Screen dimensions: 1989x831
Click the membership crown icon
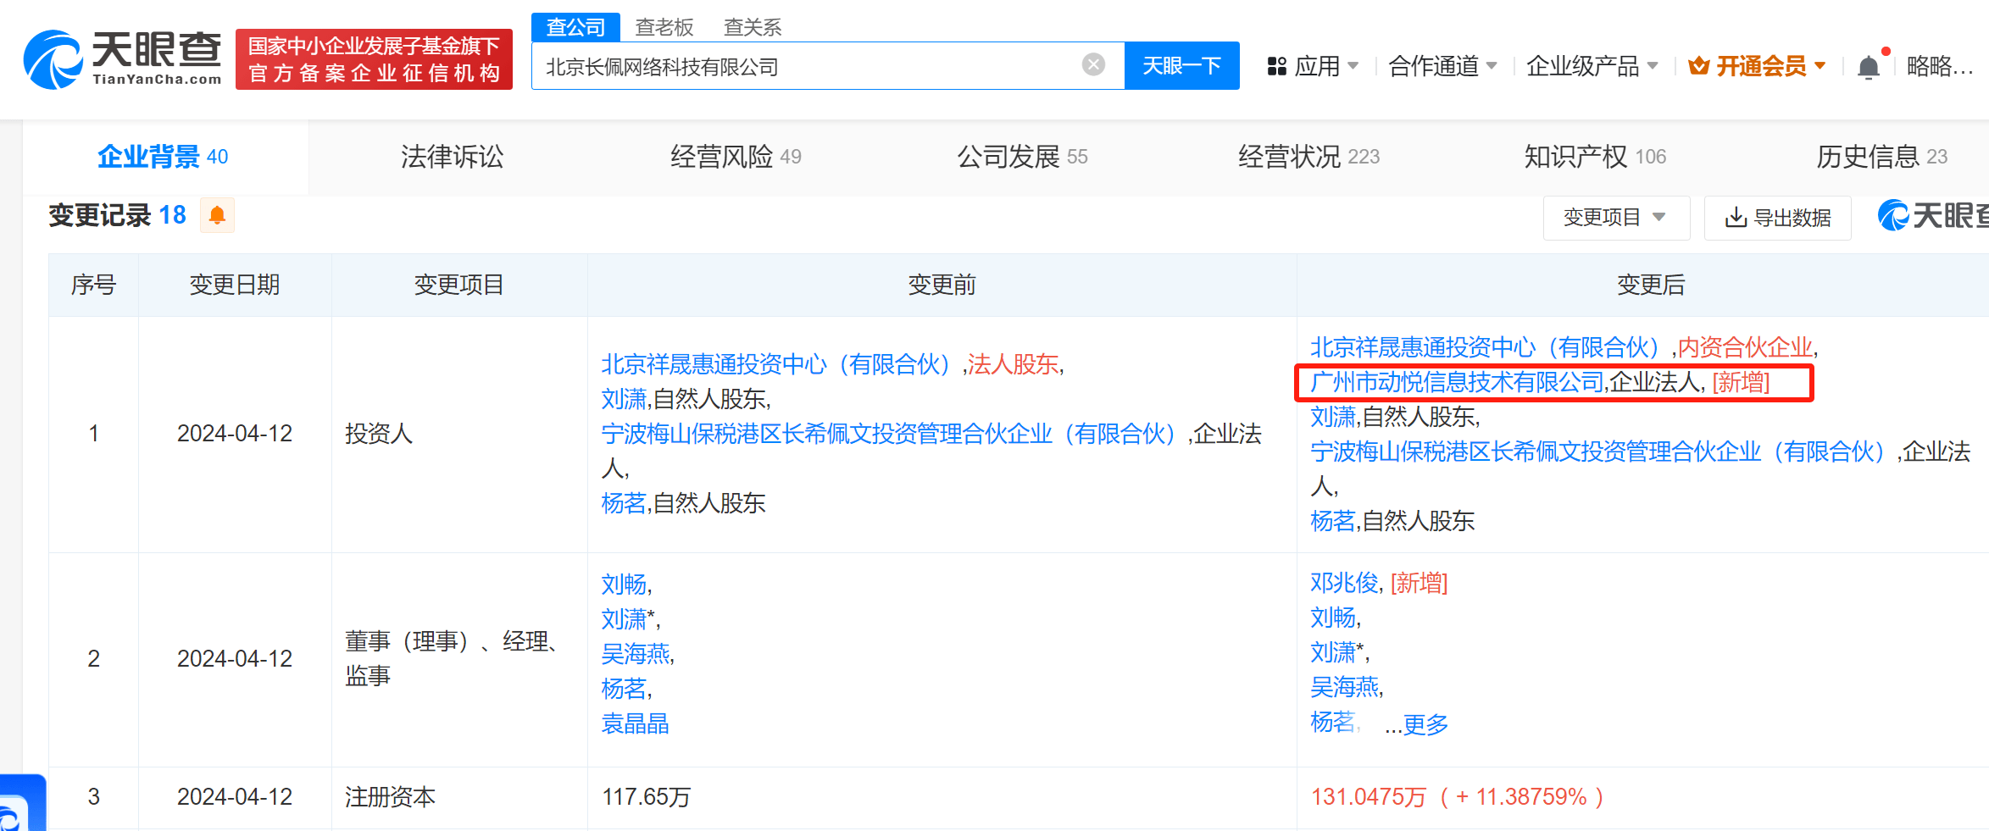coord(1698,66)
